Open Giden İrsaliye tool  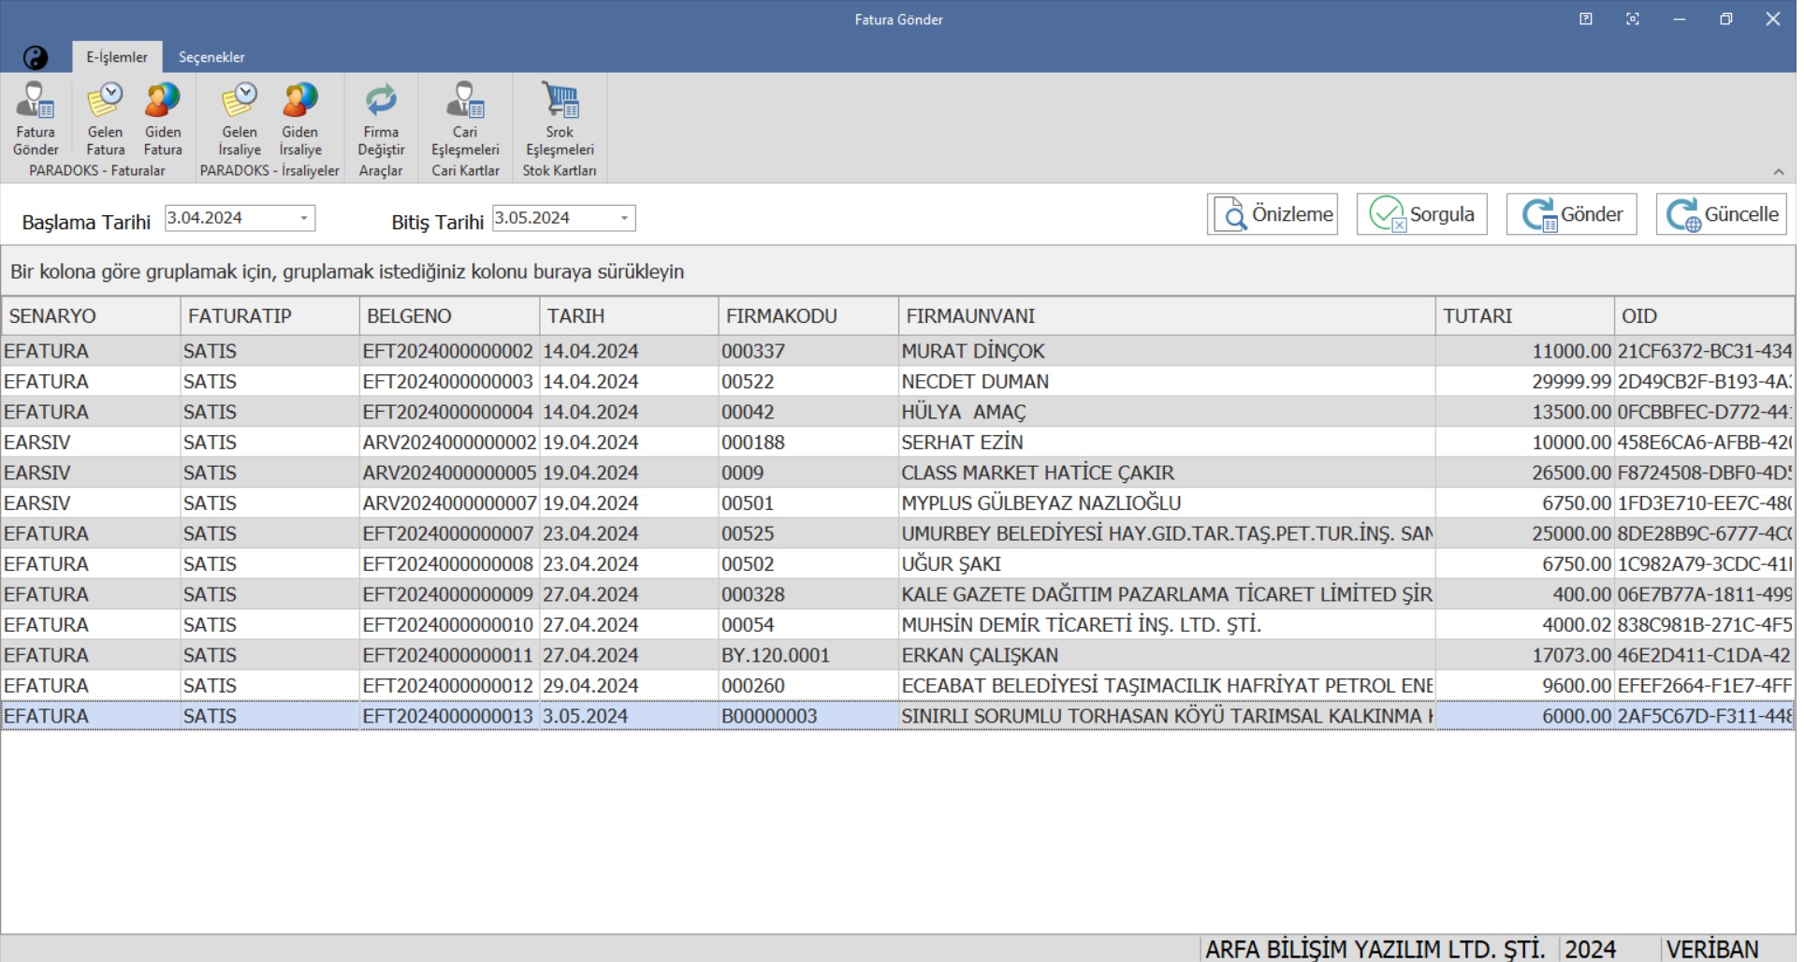coord(300,119)
